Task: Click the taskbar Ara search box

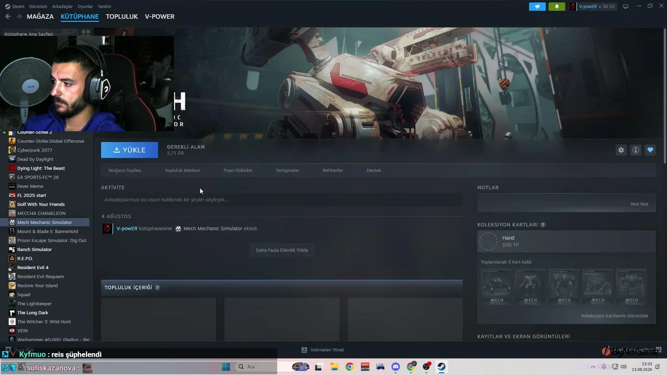Action: 255,367
